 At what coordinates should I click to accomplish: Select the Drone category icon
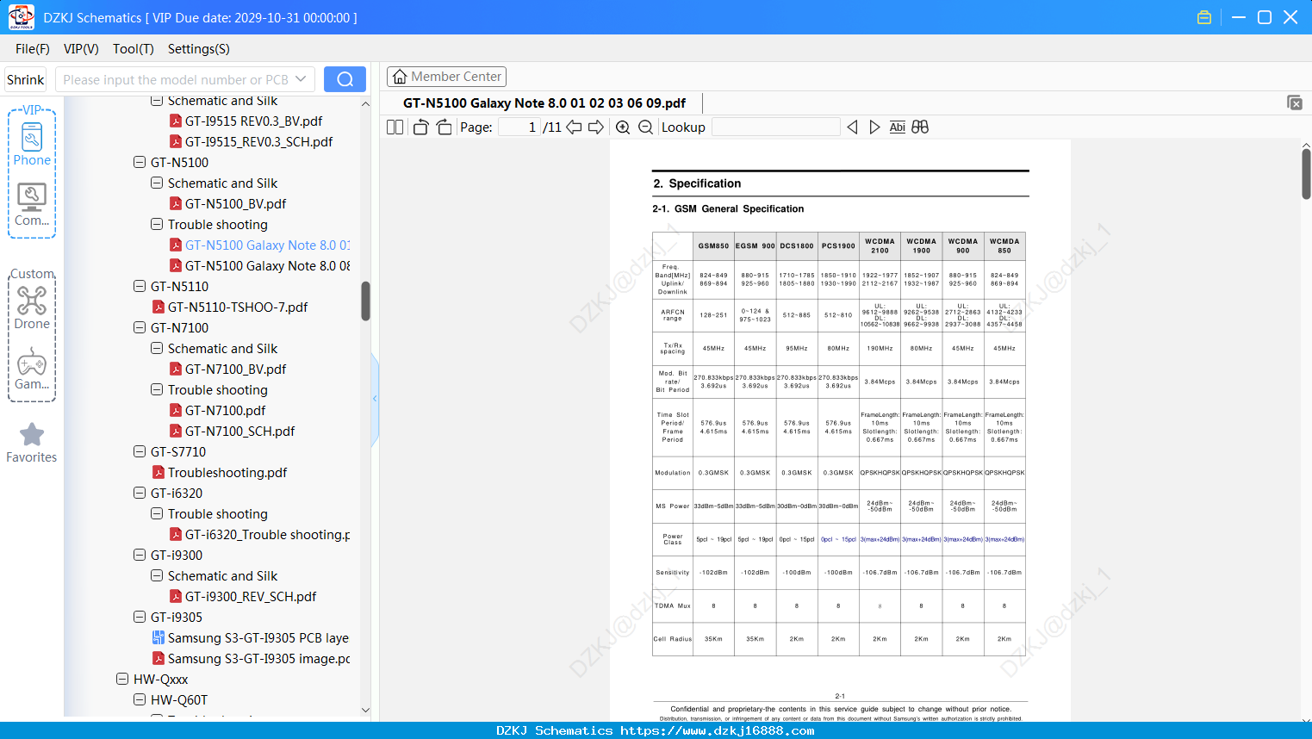click(x=32, y=307)
